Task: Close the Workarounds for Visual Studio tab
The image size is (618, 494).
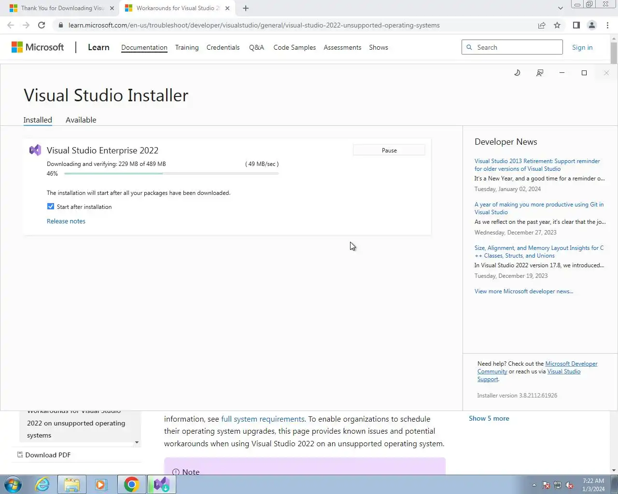Action: tap(227, 8)
